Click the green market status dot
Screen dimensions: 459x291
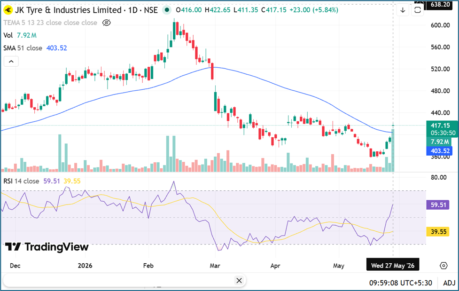[167, 10]
